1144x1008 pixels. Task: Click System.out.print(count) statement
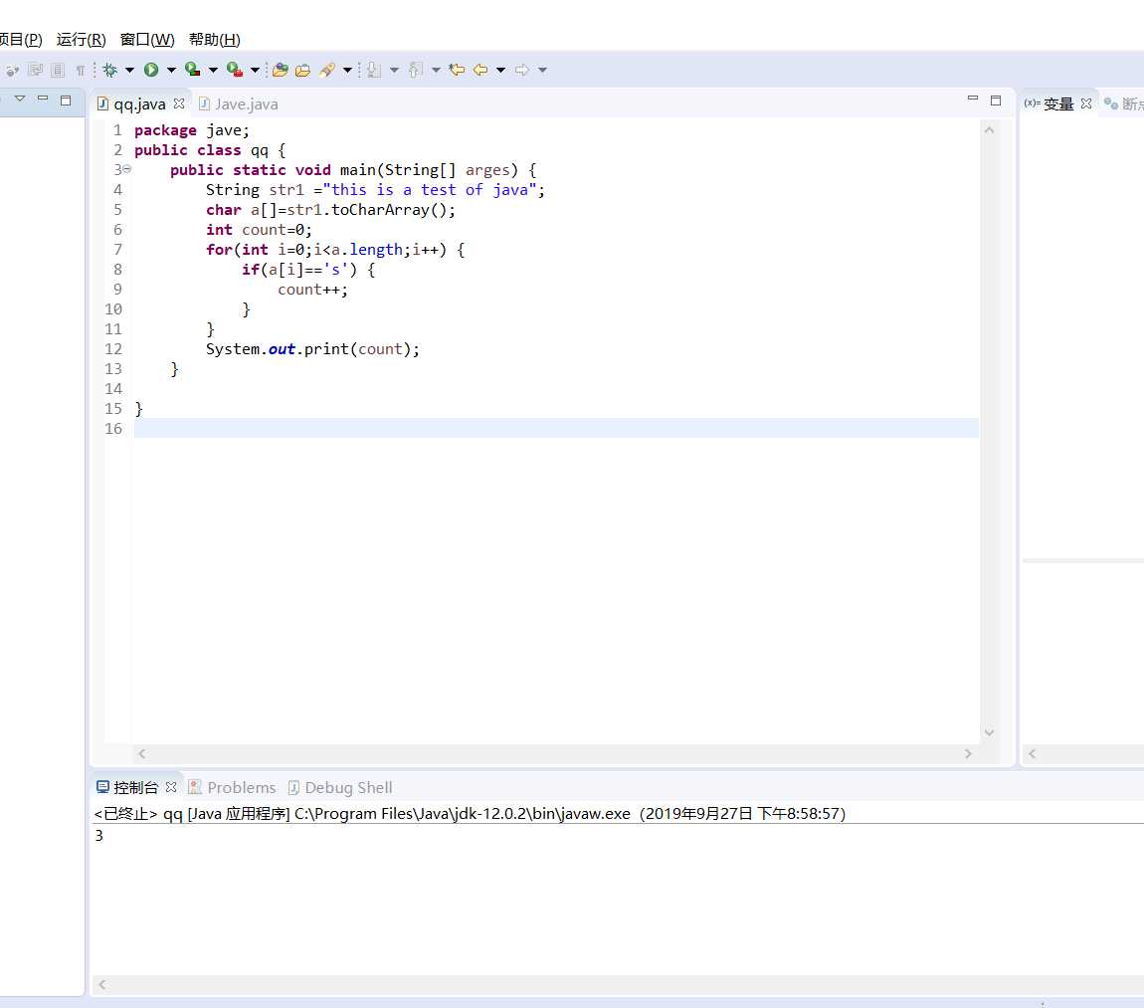click(313, 349)
